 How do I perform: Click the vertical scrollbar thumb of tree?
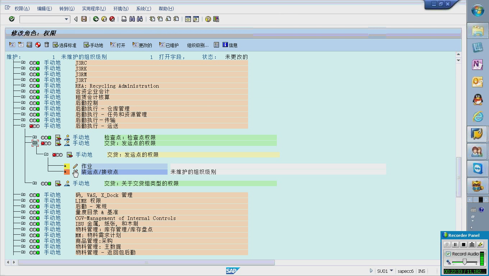tap(458, 177)
